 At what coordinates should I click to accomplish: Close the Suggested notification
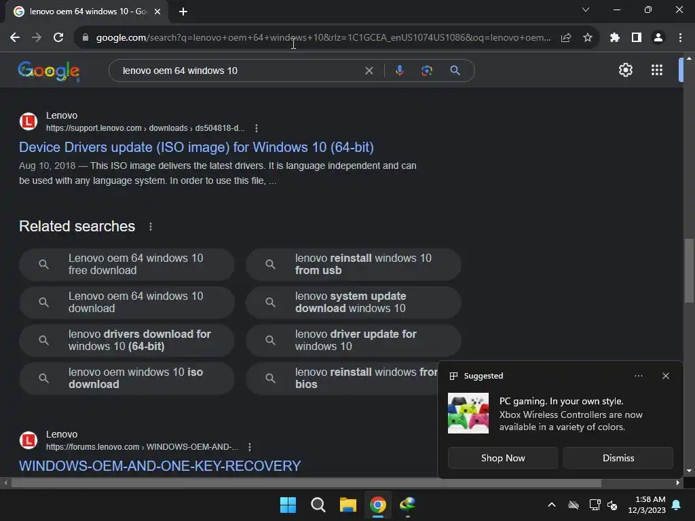tap(666, 376)
